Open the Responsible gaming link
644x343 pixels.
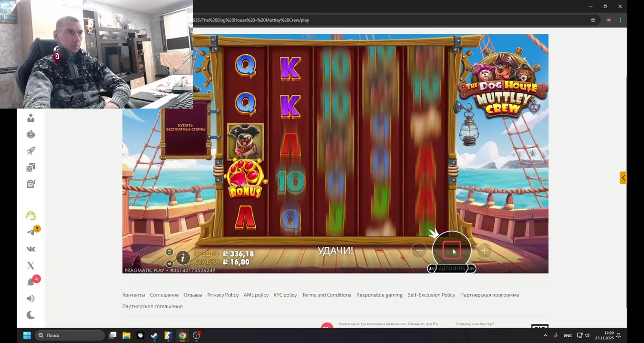tap(379, 295)
